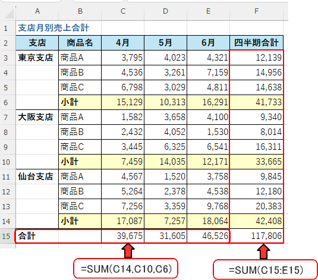Click header cell 支店
The width and height of the screenshot is (318, 280).
coord(37,43)
